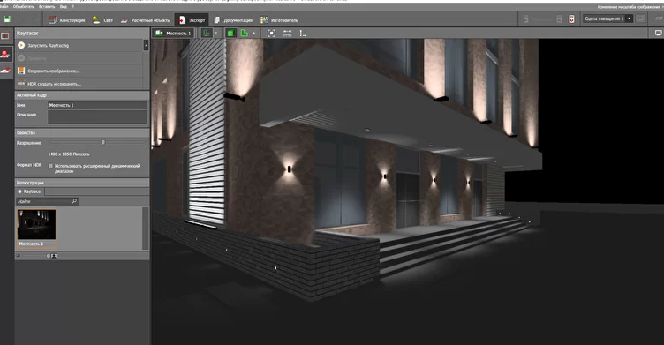This screenshot has height=345, width=664.
Task: Switch to the Свет mode tab
Action: (x=103, y=20)
